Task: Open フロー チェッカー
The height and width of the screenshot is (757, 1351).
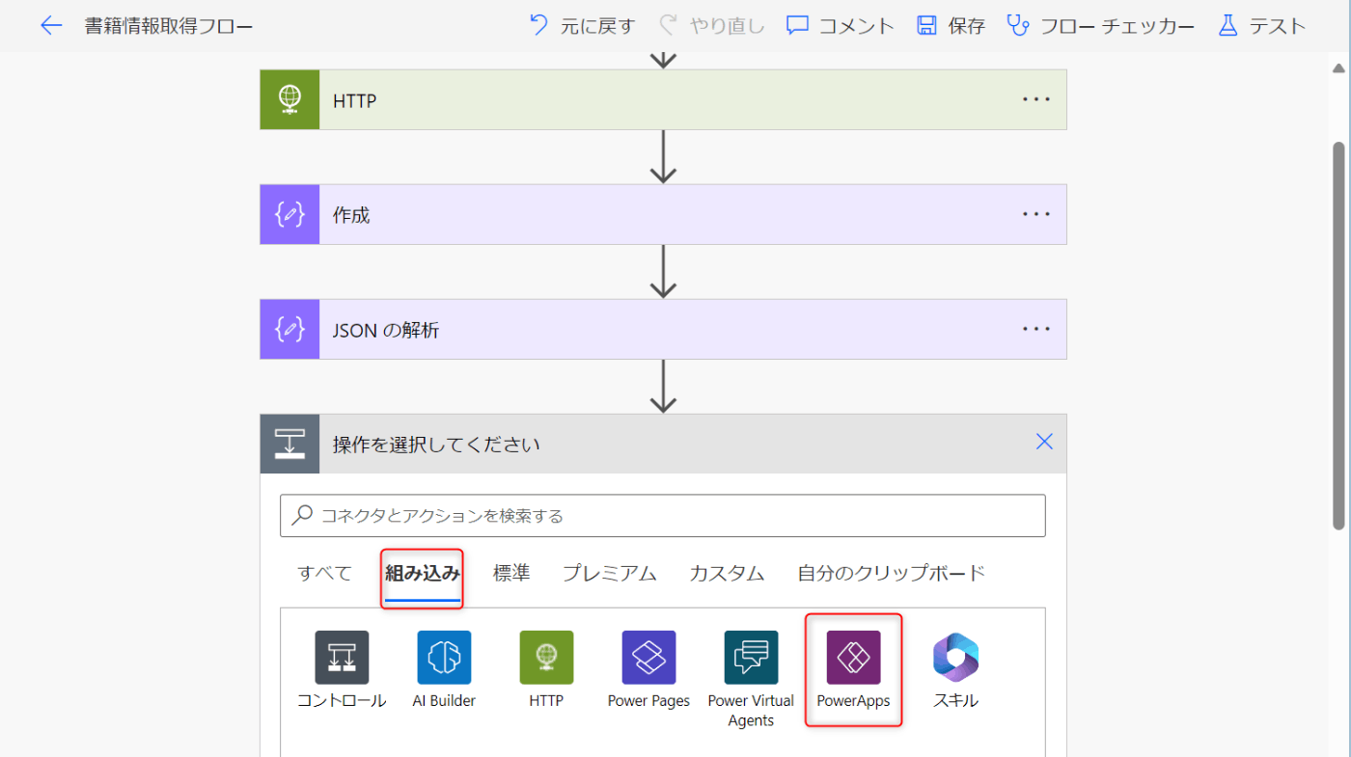Action: (1100, 26)
